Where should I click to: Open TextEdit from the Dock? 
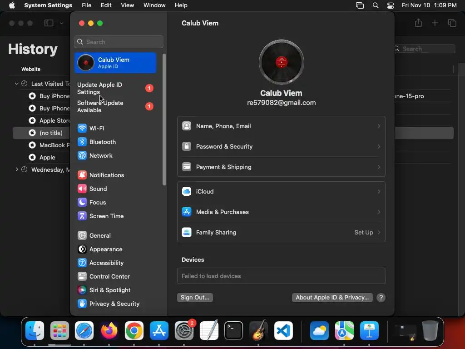click(209, 331)
